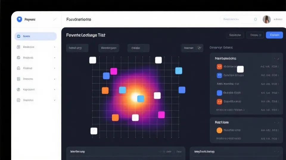The width and height of the screenshot is (286, 160).
Task: Click the icon of the highlighted first sidebar item
Action: click(x=19, y=36)
